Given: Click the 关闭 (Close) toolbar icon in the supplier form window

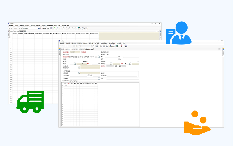Looking at the screenshot, I should [126, 46].
